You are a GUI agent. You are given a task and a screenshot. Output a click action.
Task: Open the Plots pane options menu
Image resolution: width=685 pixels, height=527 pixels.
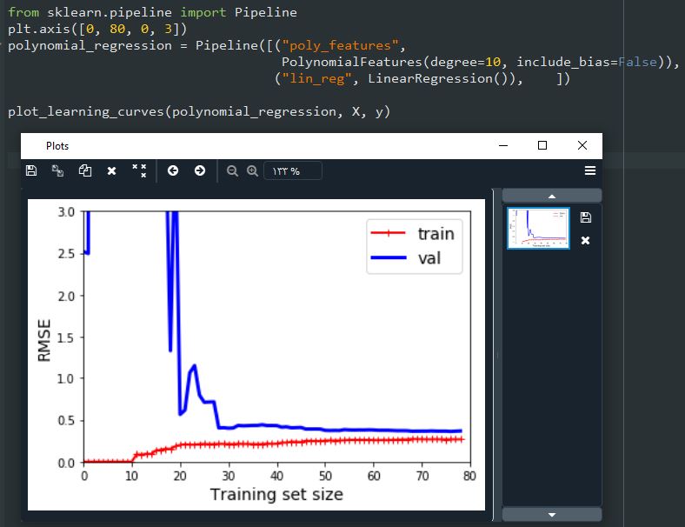(590, 170)
